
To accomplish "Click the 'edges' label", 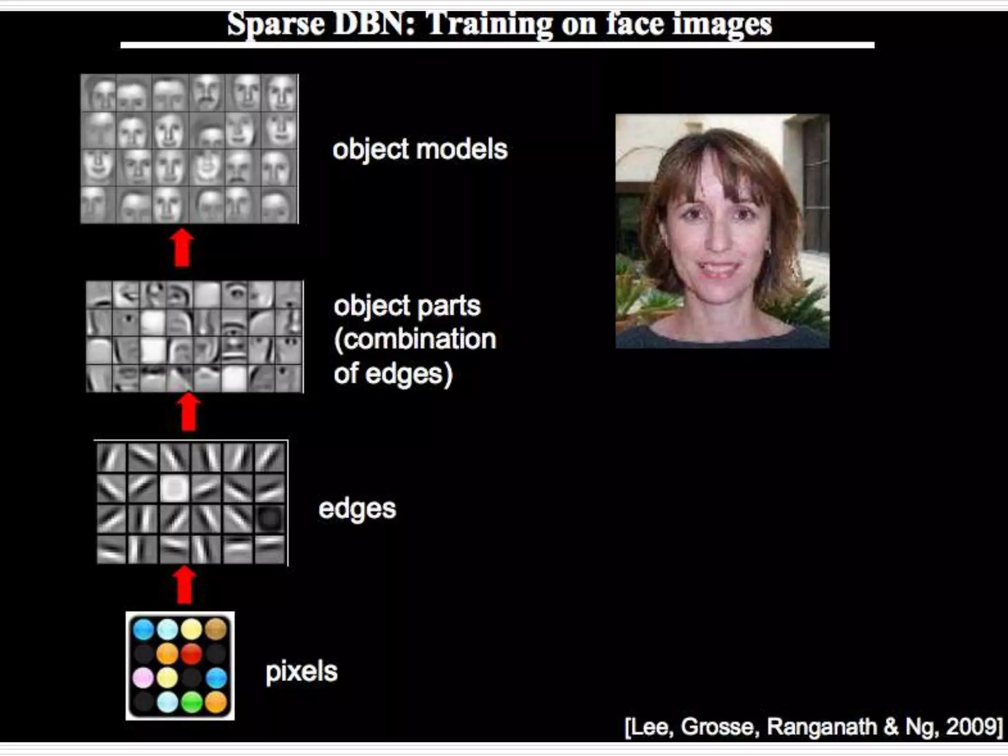I will click(x=357, y=508).
